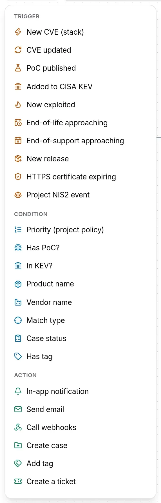Add the Has tag condition

point(80,357)
